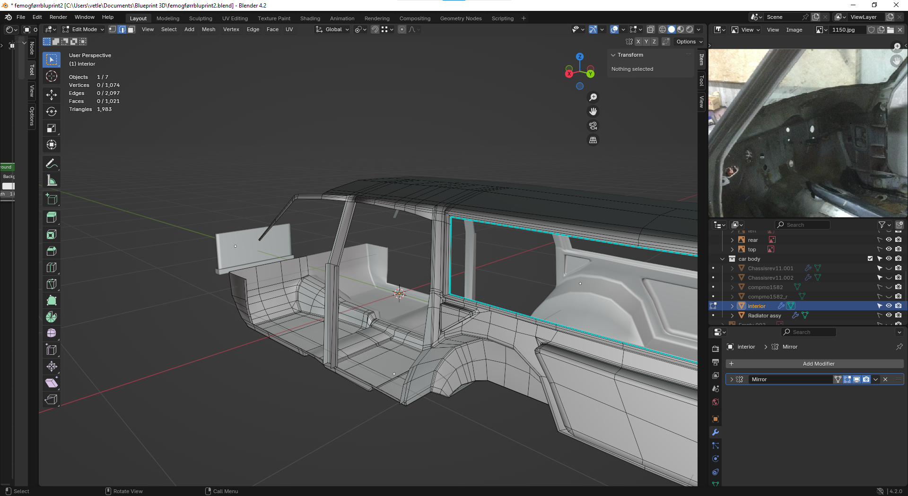The height and width of the screenshot is (496, 908).
Task: Hide the interior object in outliner
Action: click(889, 306)
